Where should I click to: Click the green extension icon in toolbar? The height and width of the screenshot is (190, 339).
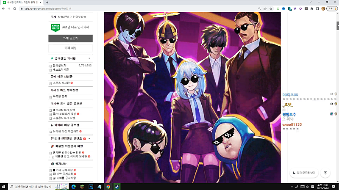tap(278, 8)
